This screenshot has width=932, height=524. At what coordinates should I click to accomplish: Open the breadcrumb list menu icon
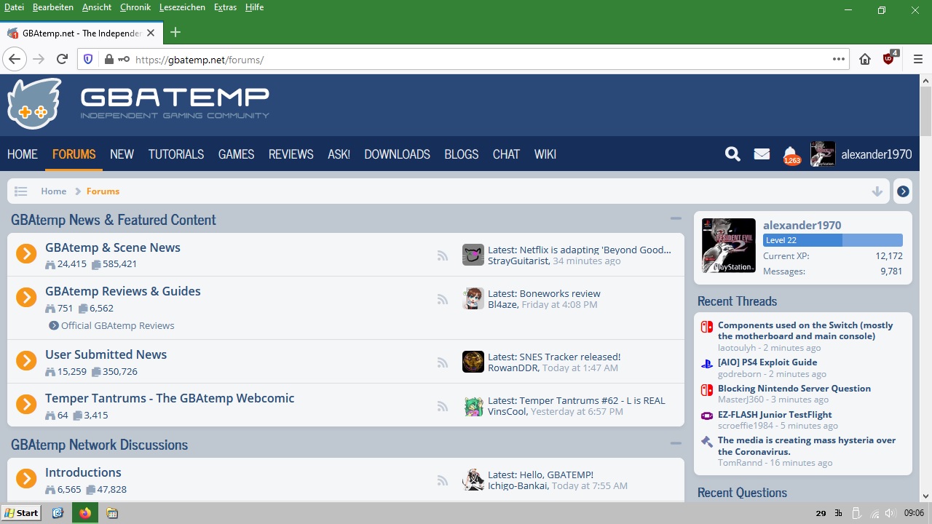[21, 191]
